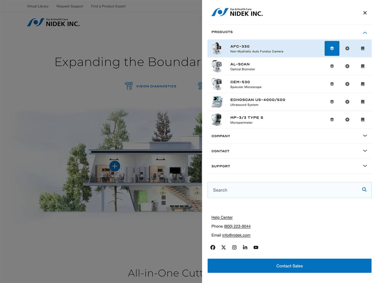The height and width of the screenshot is (283, 377).
Task: Open NIDEK's LinkedIn page
Action: (x=245, y=247)
